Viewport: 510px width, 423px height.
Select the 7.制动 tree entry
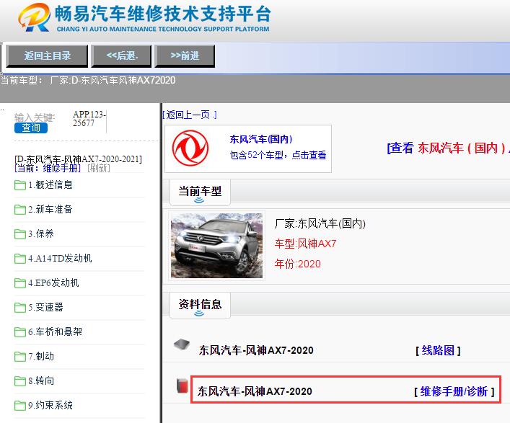click(41, 356)
